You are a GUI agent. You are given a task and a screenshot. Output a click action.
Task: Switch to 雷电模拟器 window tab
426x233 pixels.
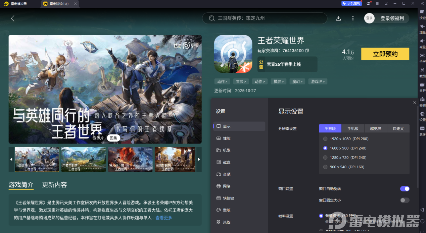18,4
